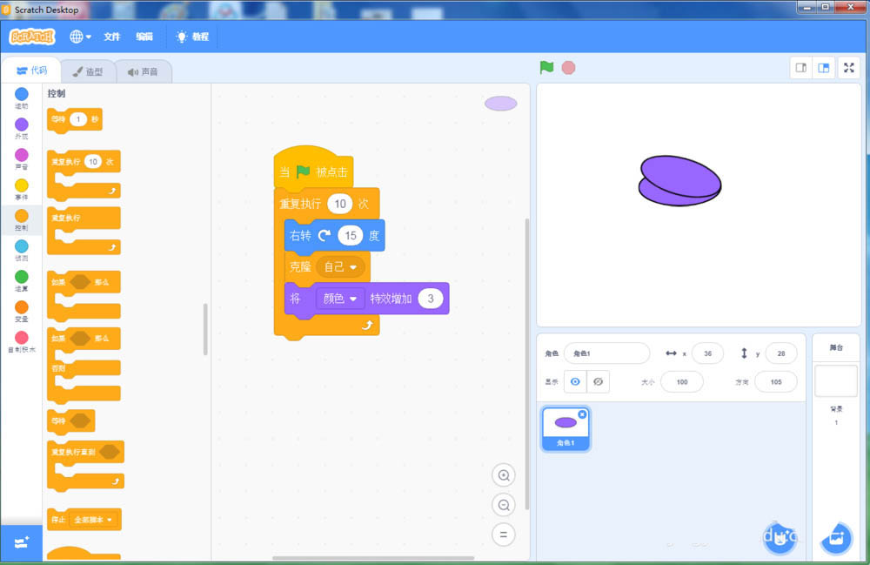This screenshot has height=565, width=870.
Task: Stop all scripts with the red stop icon
Action: click(568, 67)
